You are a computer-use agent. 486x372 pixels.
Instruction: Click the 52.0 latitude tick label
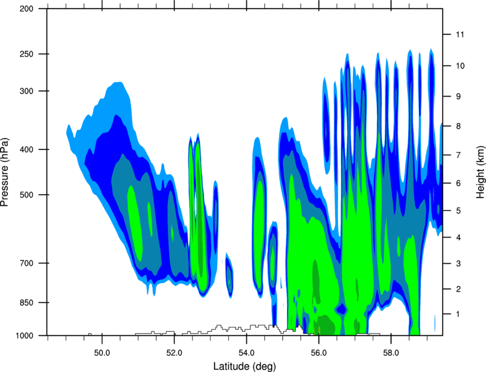174,353
